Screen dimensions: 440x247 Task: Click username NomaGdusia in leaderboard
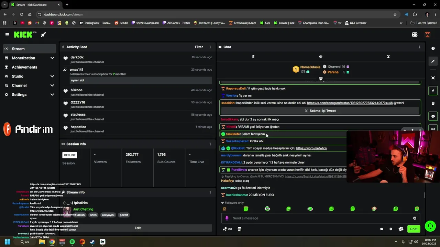pyautogui.click(x=310, y=67)
